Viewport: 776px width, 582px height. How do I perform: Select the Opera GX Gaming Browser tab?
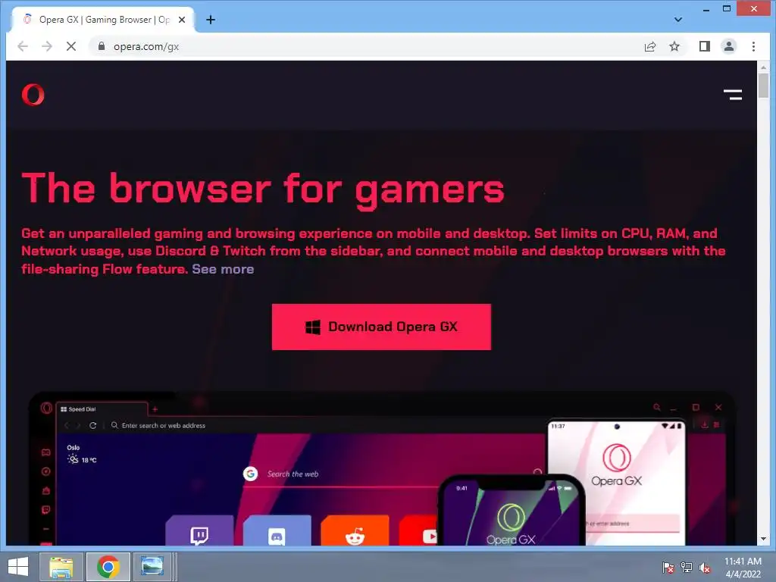[103, 20]
